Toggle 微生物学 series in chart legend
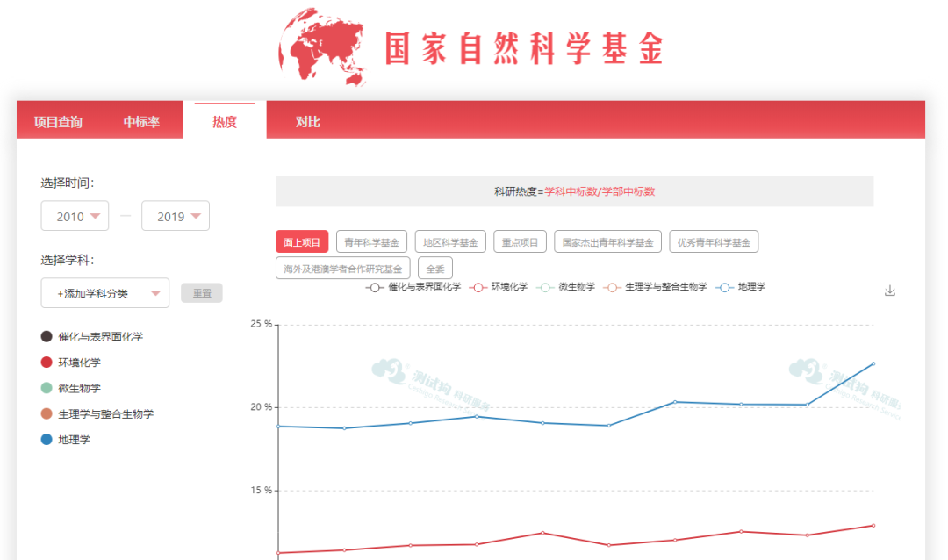The image size is (948, 560). coord(566,287)
